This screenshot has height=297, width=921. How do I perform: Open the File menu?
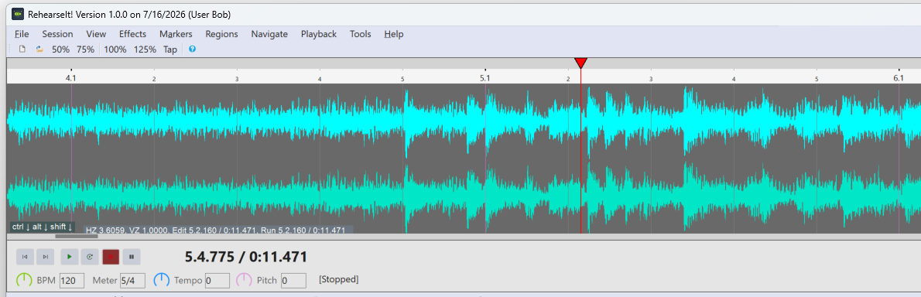pos(22,34)
